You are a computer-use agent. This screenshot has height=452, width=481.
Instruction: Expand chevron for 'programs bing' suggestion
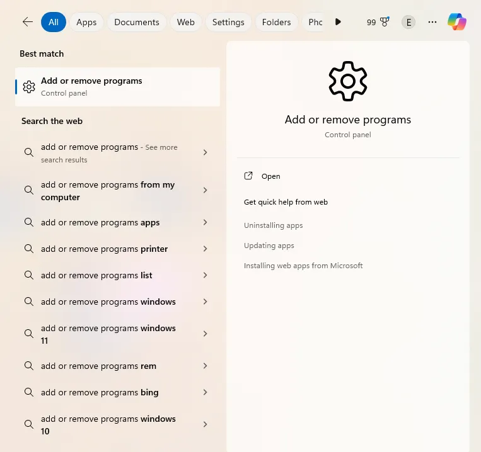click(206, 392)
